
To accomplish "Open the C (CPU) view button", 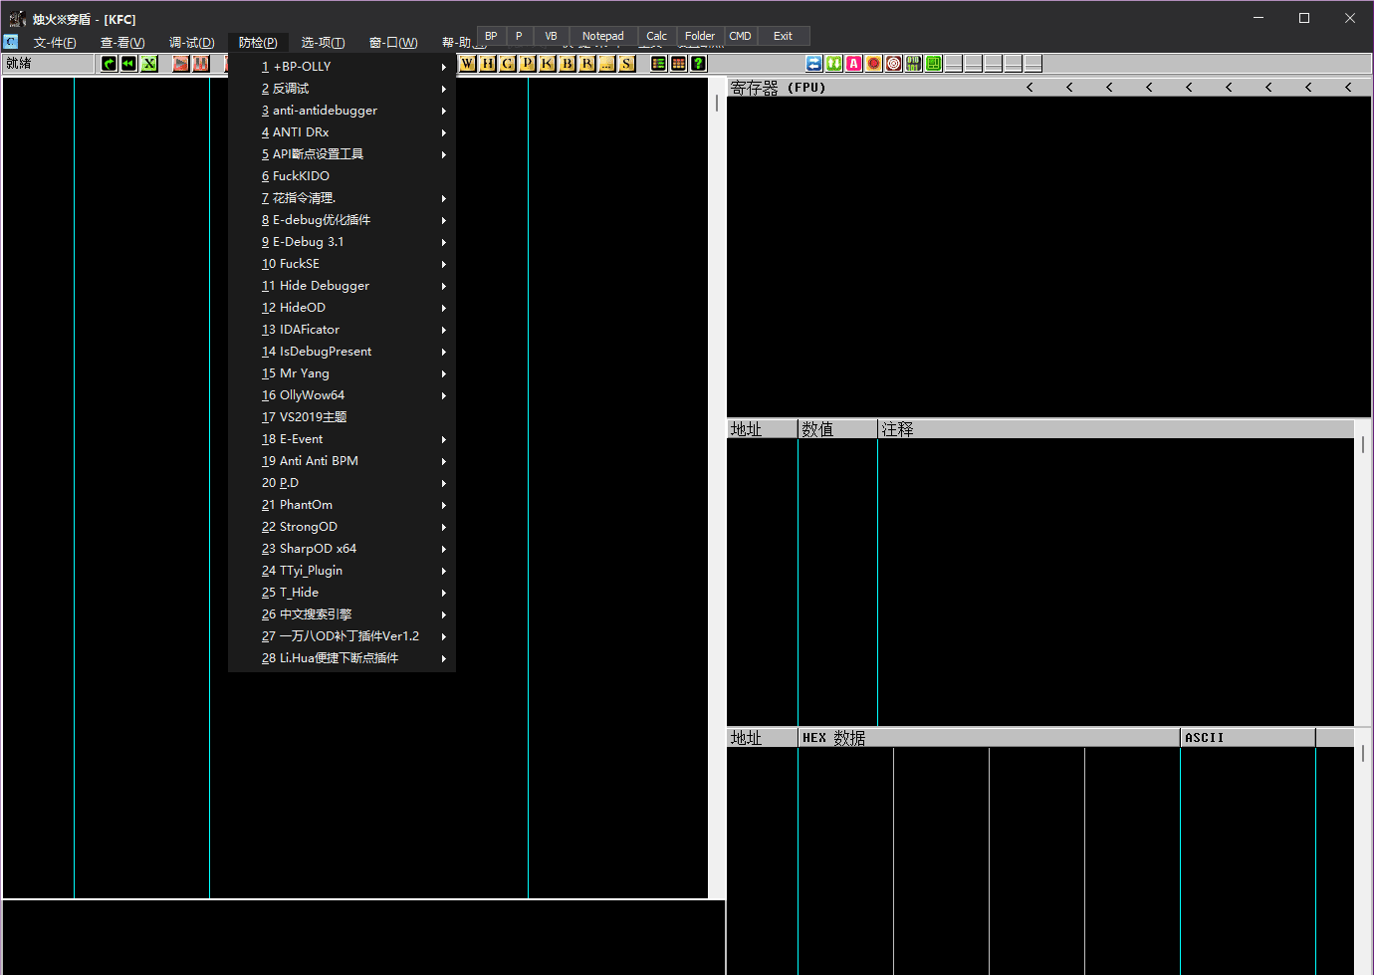I will [x=507, y=64].
